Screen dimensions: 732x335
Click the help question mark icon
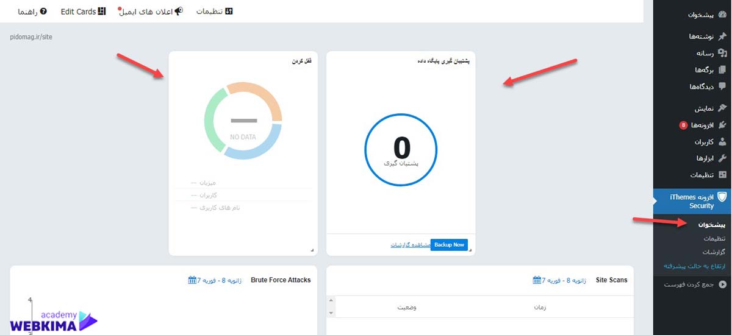point(43,12)
